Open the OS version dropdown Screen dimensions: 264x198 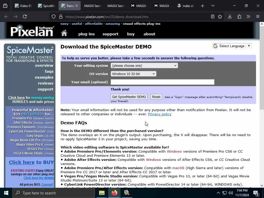point(133,74)
